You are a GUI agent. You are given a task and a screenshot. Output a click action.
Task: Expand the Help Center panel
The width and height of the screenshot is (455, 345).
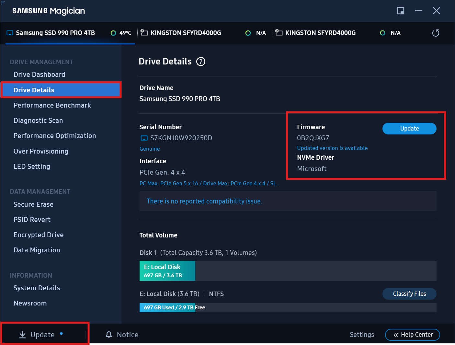click(x=412, y=335)
